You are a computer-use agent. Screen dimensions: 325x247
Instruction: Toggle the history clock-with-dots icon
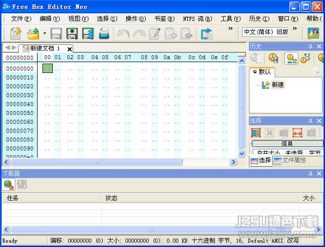click(291, 58)
